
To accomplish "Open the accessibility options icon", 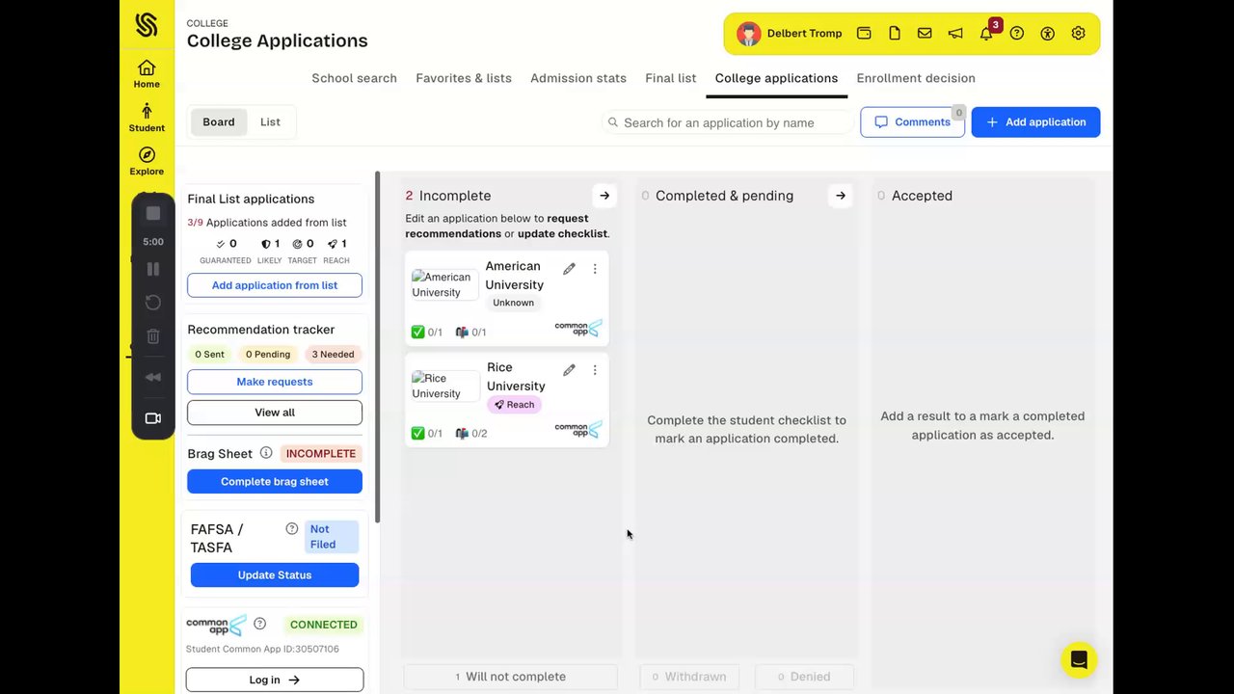I will click(1048, 34).
